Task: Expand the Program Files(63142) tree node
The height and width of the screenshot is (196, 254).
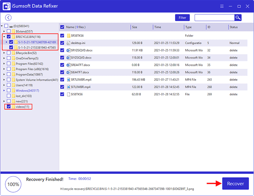Action: point(4,64)
